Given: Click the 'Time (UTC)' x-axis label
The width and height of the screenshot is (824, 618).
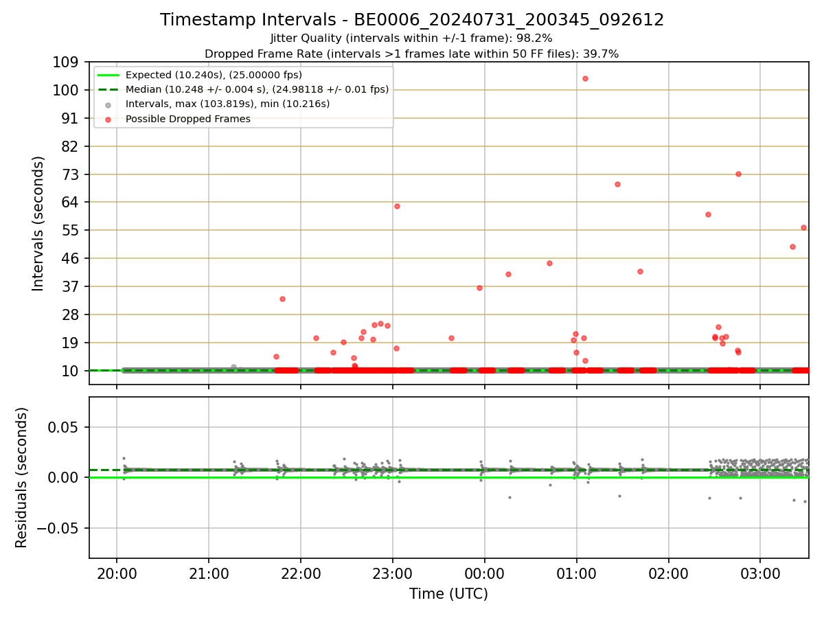Looking at the screenshot, I should pos(448,594).
